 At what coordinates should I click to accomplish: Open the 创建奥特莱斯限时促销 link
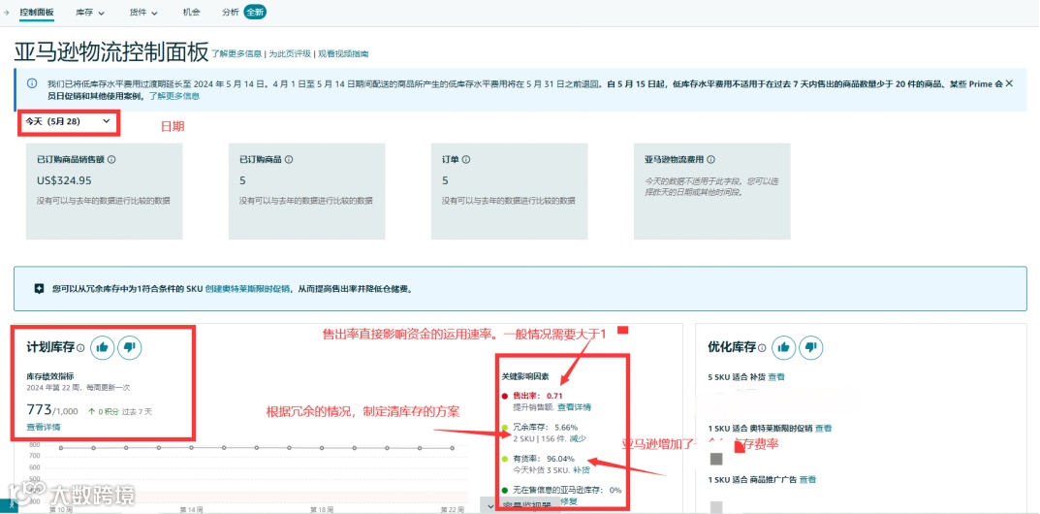247,288
